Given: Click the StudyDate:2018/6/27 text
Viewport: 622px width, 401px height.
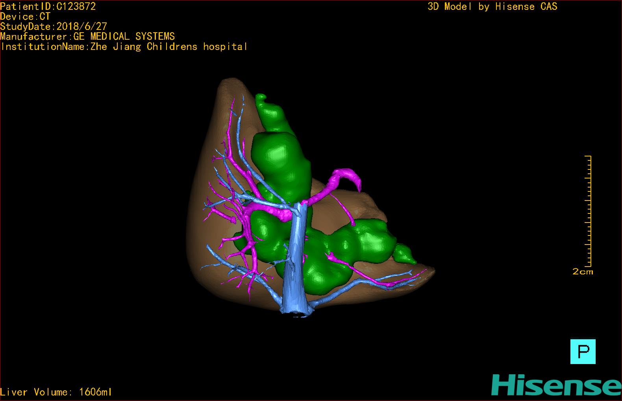Looking at the screenshot, I should [54, 26].
